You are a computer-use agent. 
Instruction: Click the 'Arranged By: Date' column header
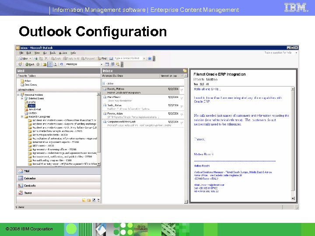131,76
